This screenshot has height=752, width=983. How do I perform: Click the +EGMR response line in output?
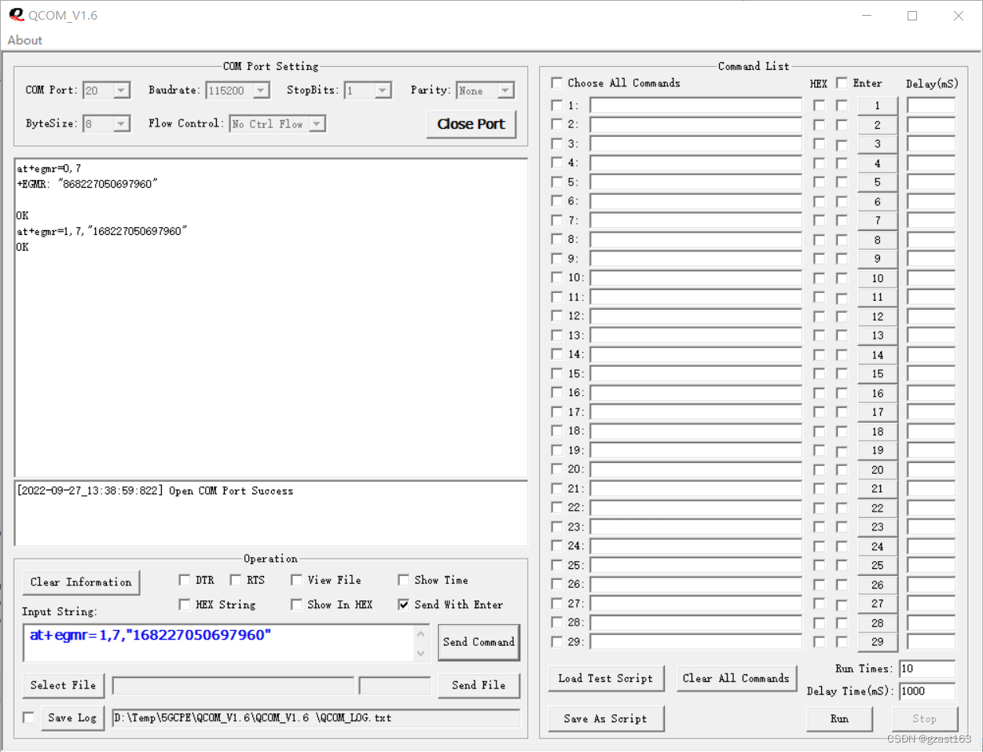[x=86, y=184]
